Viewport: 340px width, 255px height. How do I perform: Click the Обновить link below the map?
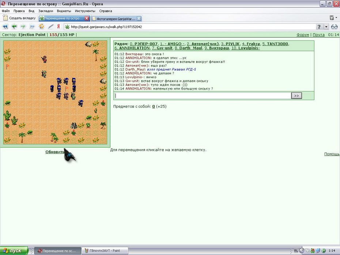point(54,152)
